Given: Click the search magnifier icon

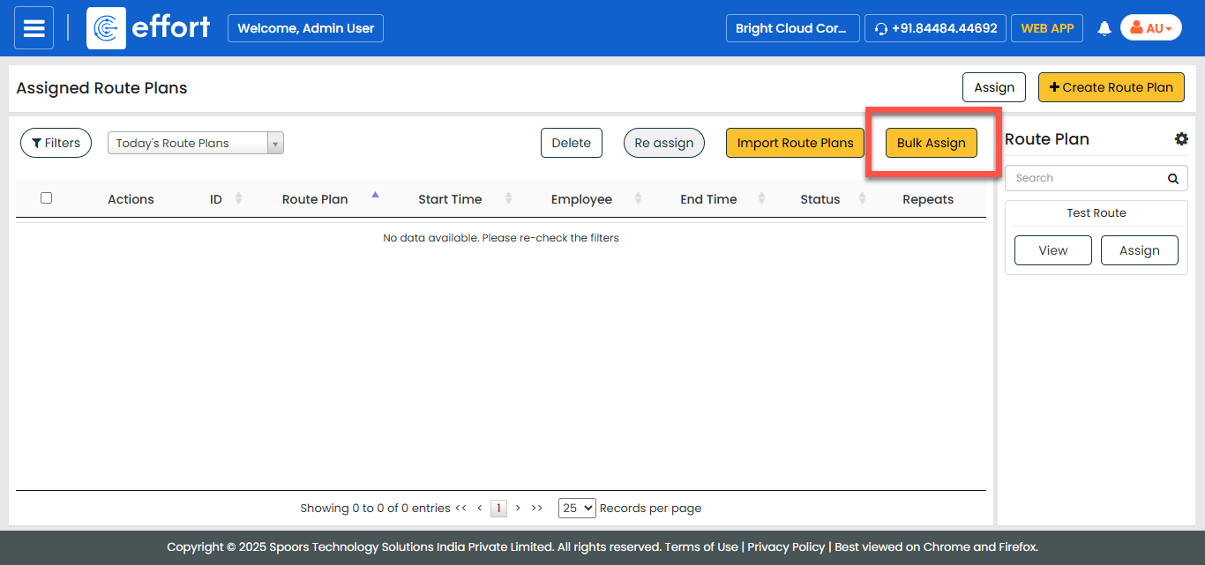Looking at the screenshot, I should 1172,179.
